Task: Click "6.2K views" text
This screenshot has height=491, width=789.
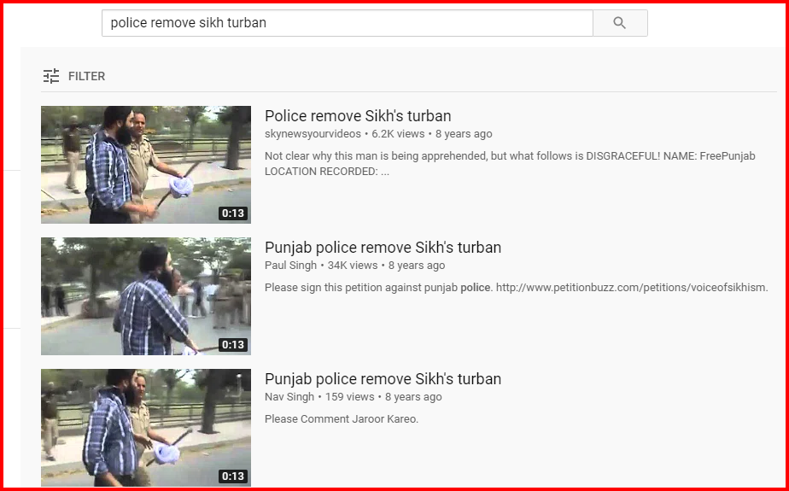Action: (398, 134)
